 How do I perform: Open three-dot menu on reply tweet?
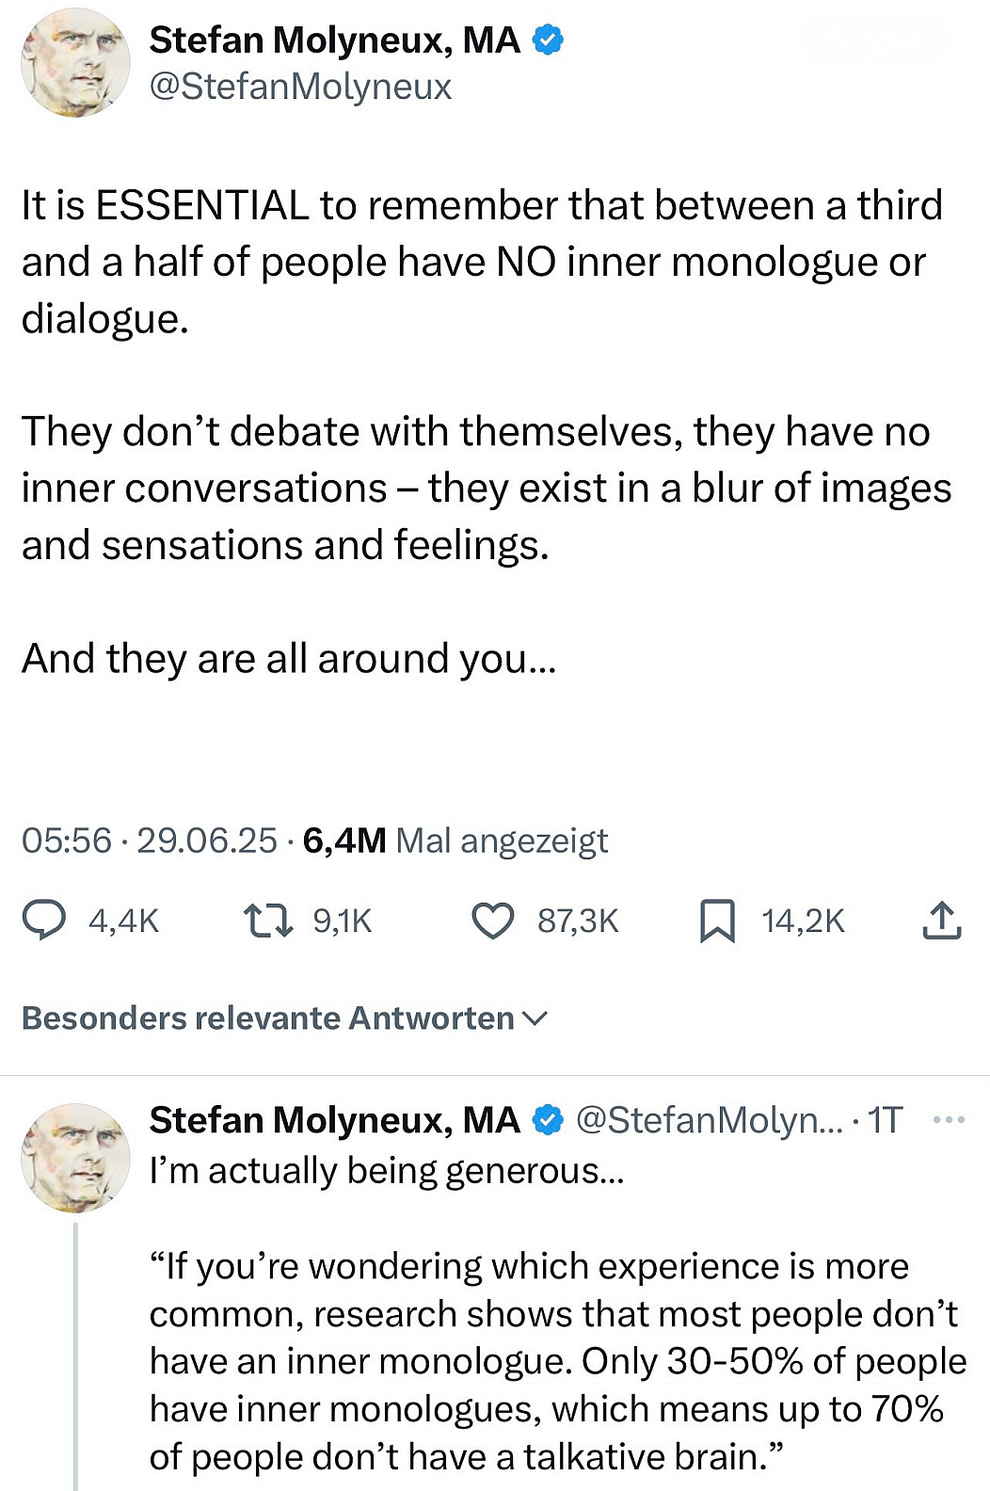948,1120
